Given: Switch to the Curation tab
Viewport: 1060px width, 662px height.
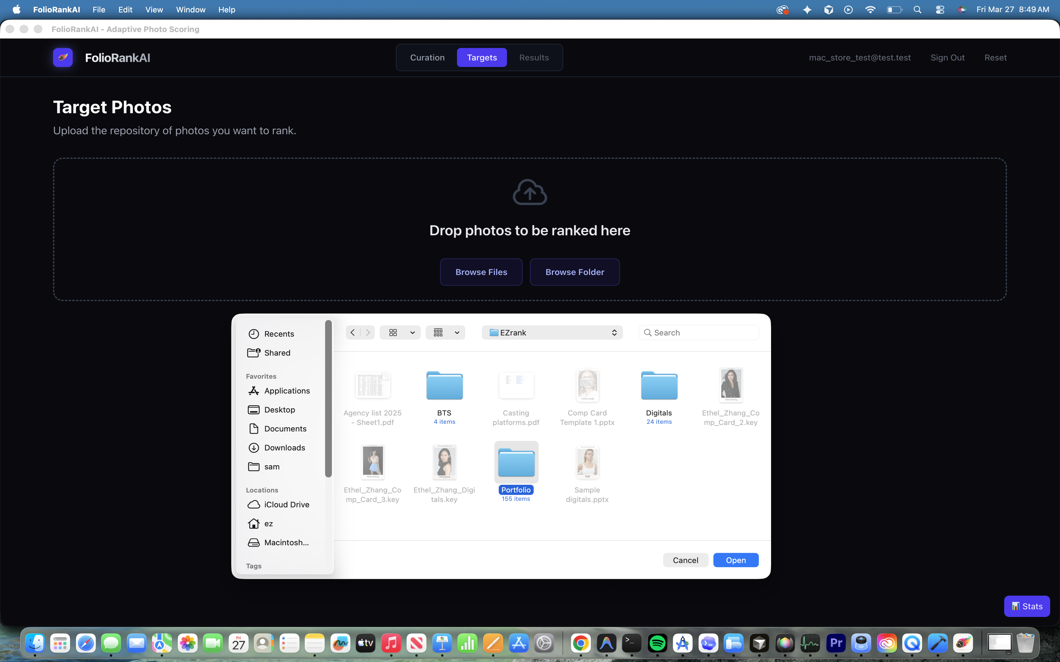Looking at the screenshot, I should pyautogui.click(x=427, y=57).
